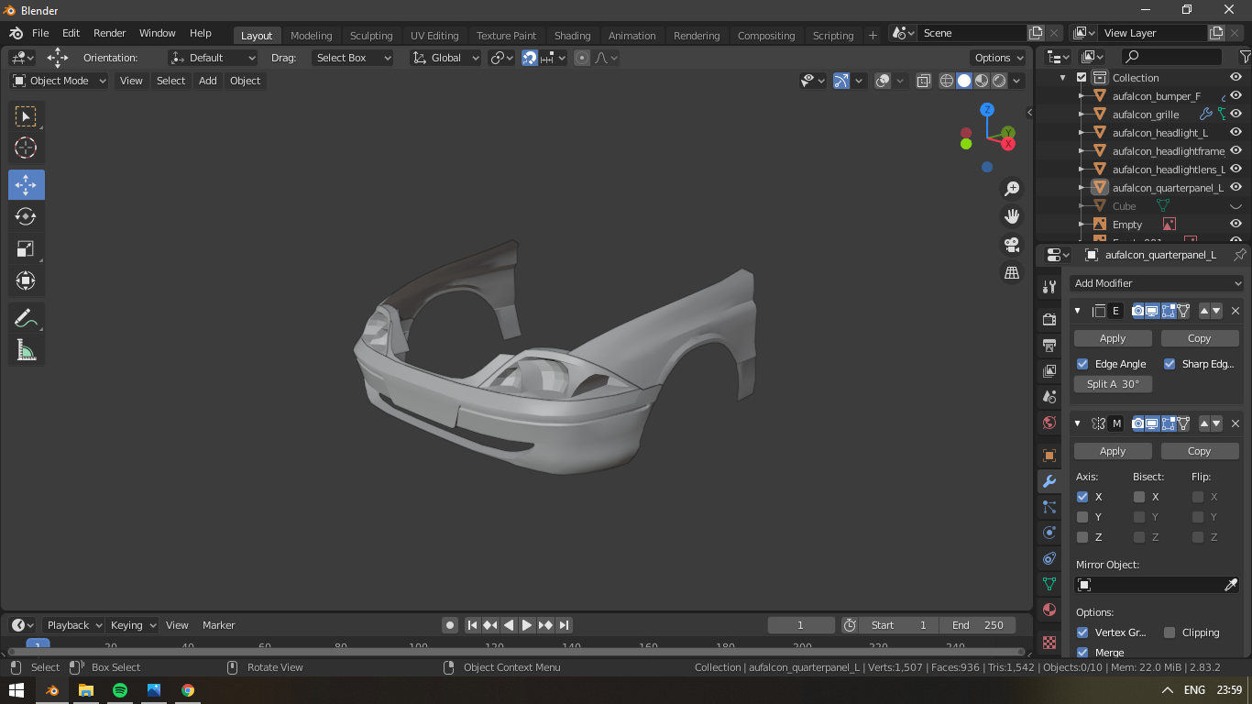Select the Rotate tool in the toolbar
This screenshot has height=704, width=1252.
tap(26, 217)
